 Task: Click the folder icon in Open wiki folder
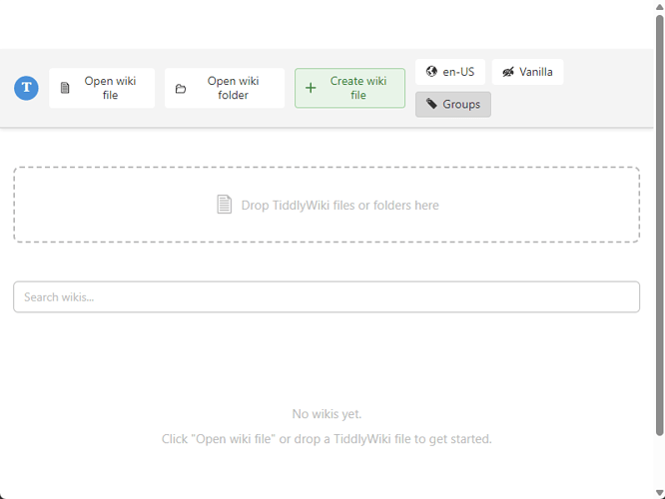point(181,89)
